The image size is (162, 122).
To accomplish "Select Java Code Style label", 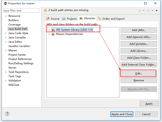I will (x=18, y=33).
